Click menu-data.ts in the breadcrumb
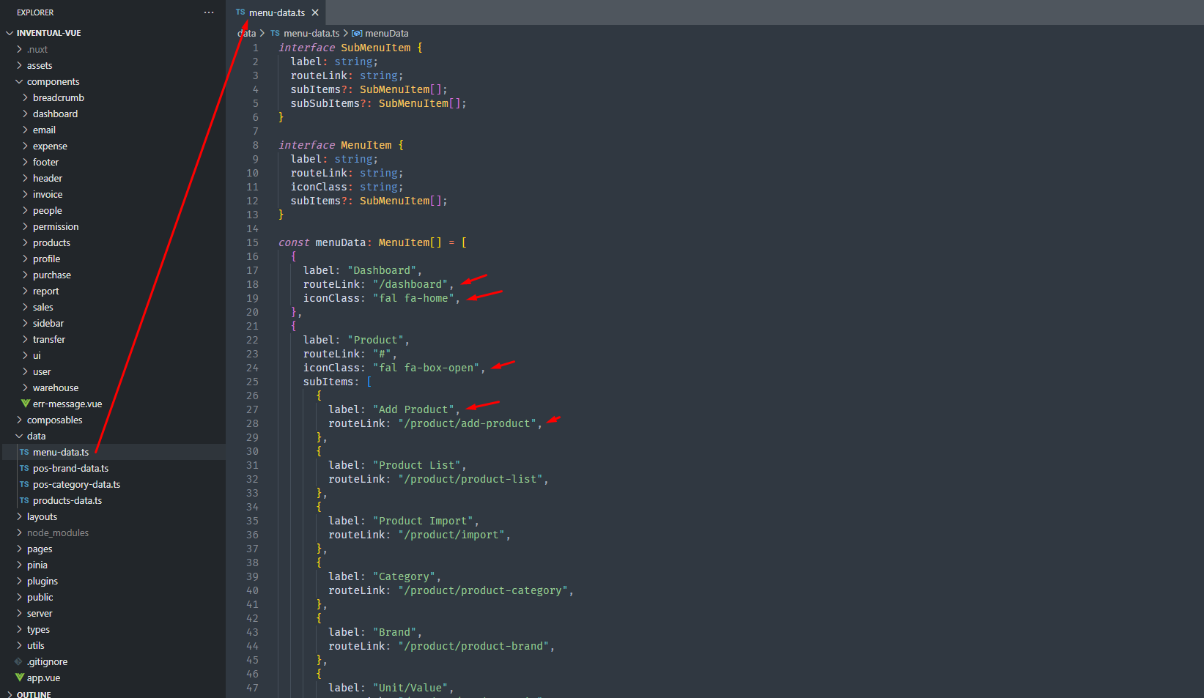This screenshot has height=698, width=1204. click(x=311, y=33)
